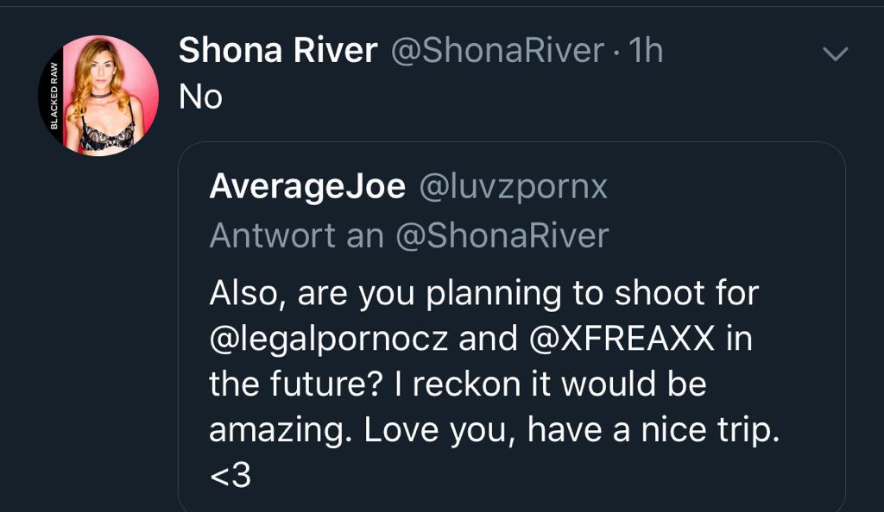This screenshot has height=512, width=884.
Task: Open the @luvzpornx handle
Action: (x=513, y=187)
